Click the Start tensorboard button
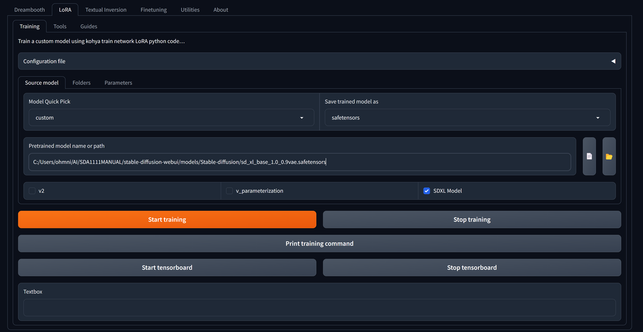The image size is (643, 332). pos(167,268)
